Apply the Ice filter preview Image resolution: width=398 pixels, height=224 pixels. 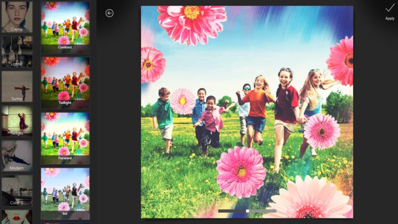point(65,193)
